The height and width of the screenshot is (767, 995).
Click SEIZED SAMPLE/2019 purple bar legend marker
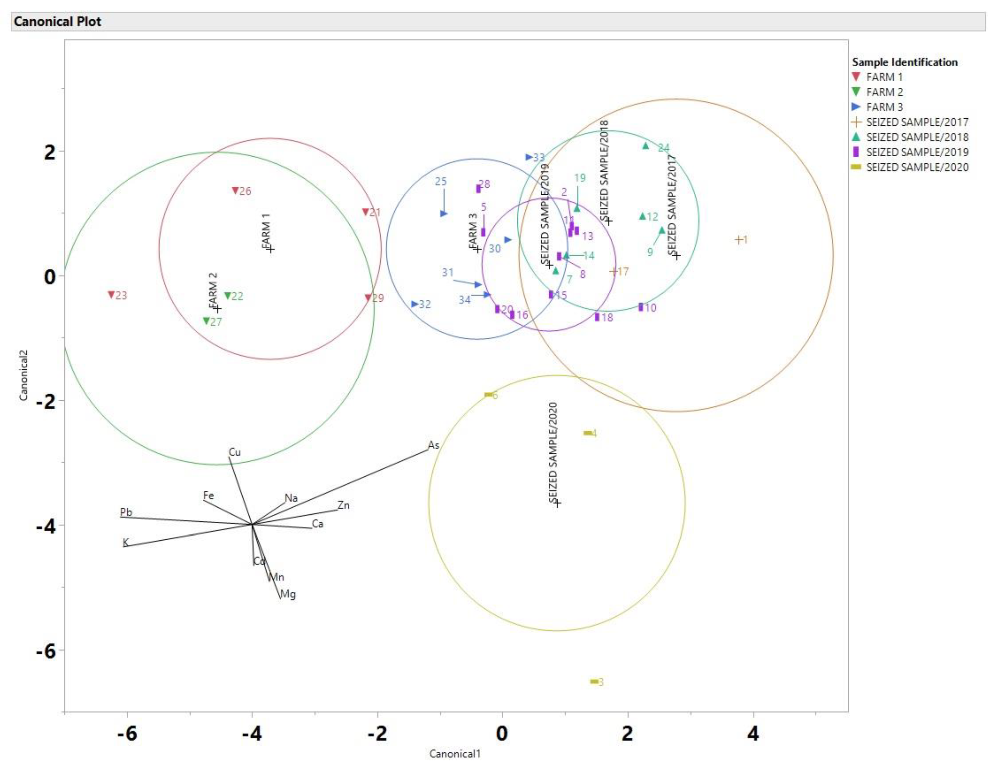(x=856, y=152)
